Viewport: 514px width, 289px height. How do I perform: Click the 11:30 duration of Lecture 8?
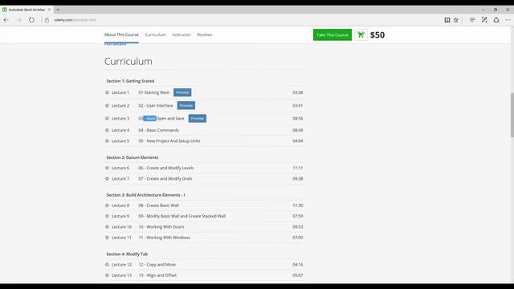point(298,206)
